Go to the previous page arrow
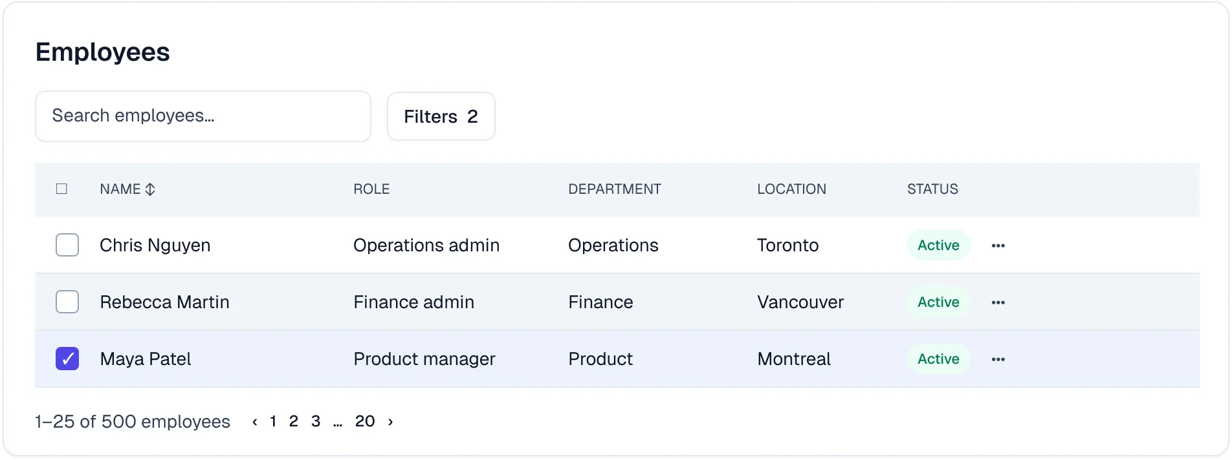 pos(255,422)
